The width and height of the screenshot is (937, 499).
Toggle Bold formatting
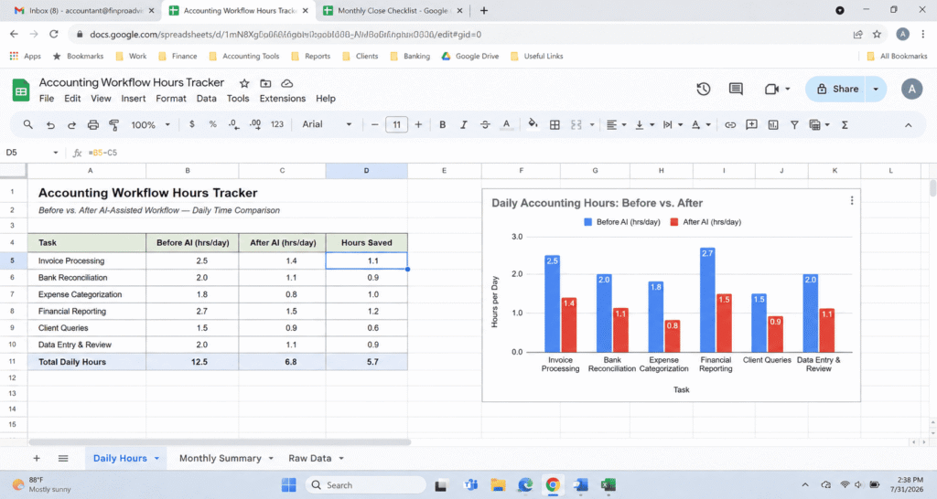[x=442, y=124]
